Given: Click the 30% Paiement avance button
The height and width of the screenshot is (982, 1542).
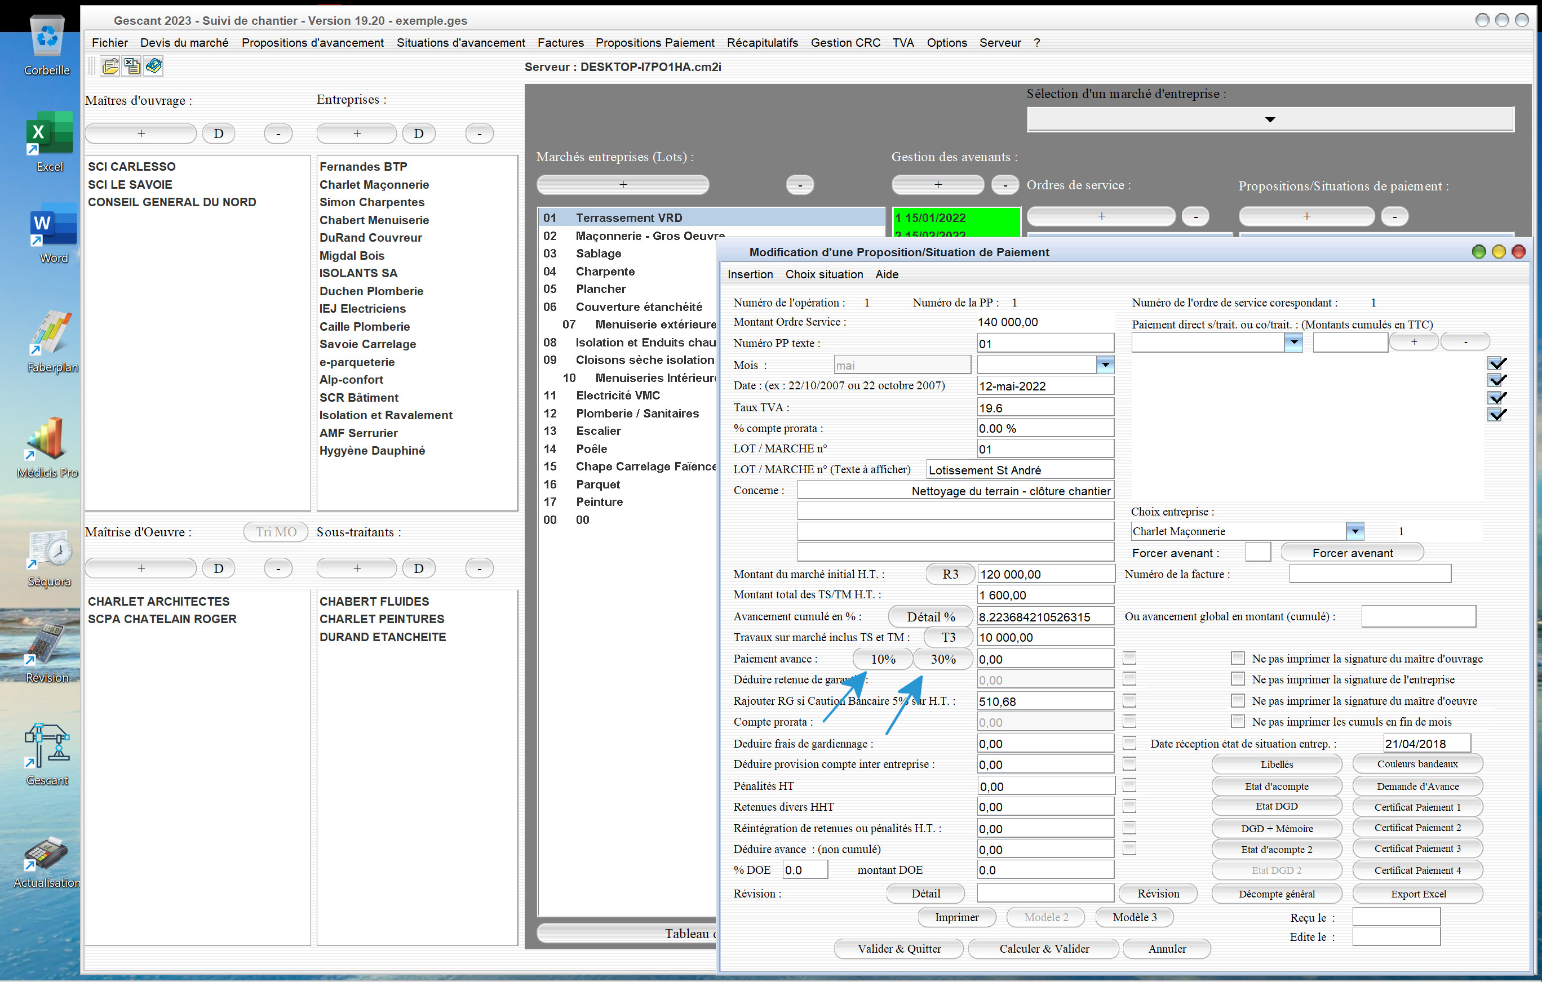Looking at the screenshot, I should pos(943,659).
